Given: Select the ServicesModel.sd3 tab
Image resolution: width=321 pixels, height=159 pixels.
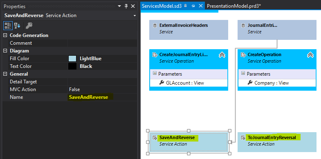Looking at the screenshot, I should (162, 6).
